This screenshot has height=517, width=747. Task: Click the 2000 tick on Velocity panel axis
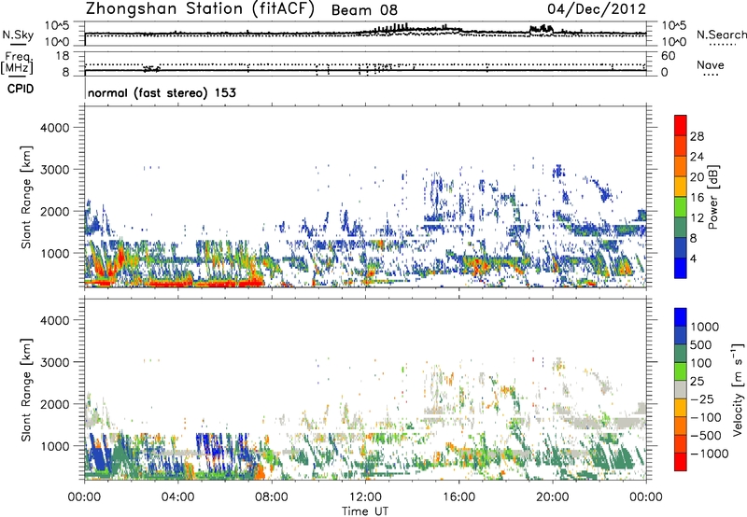[x=54, y=405]
